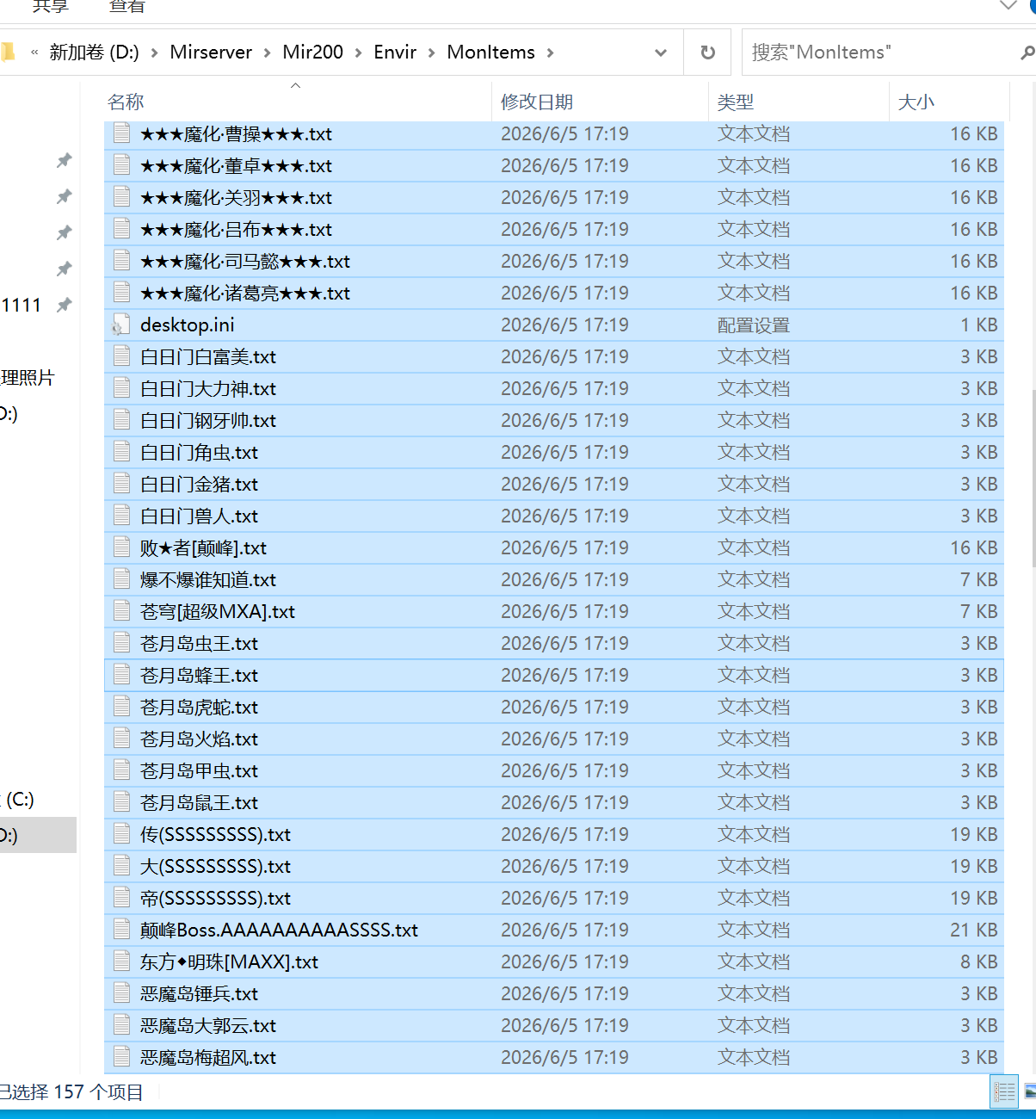Select the file name 苍月岛甲虫.txt

[199, 770]
